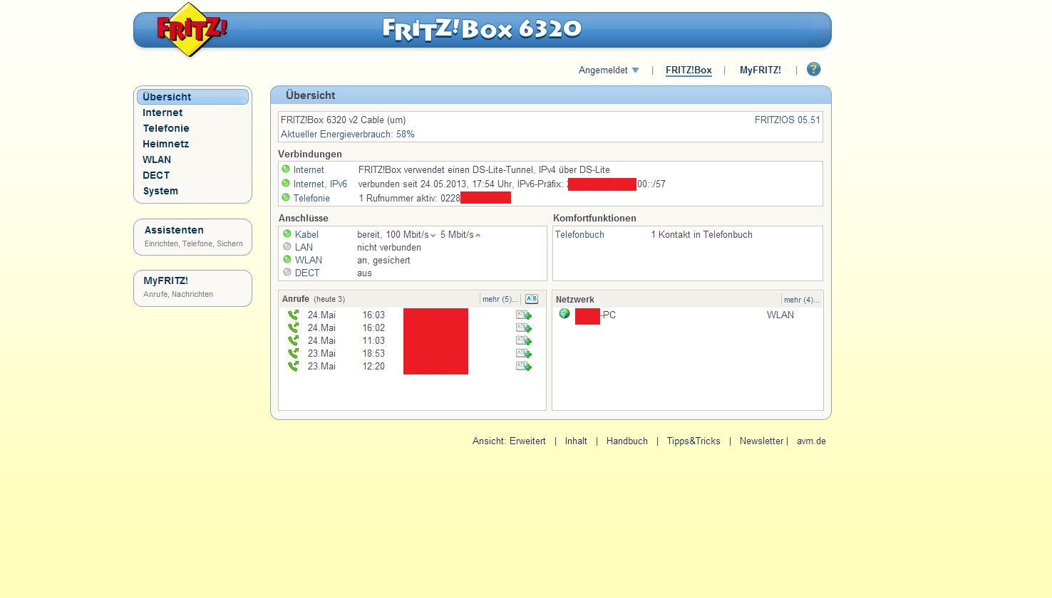Add 23.Mai 18:53 caller to phonebook

coord(524,353)
